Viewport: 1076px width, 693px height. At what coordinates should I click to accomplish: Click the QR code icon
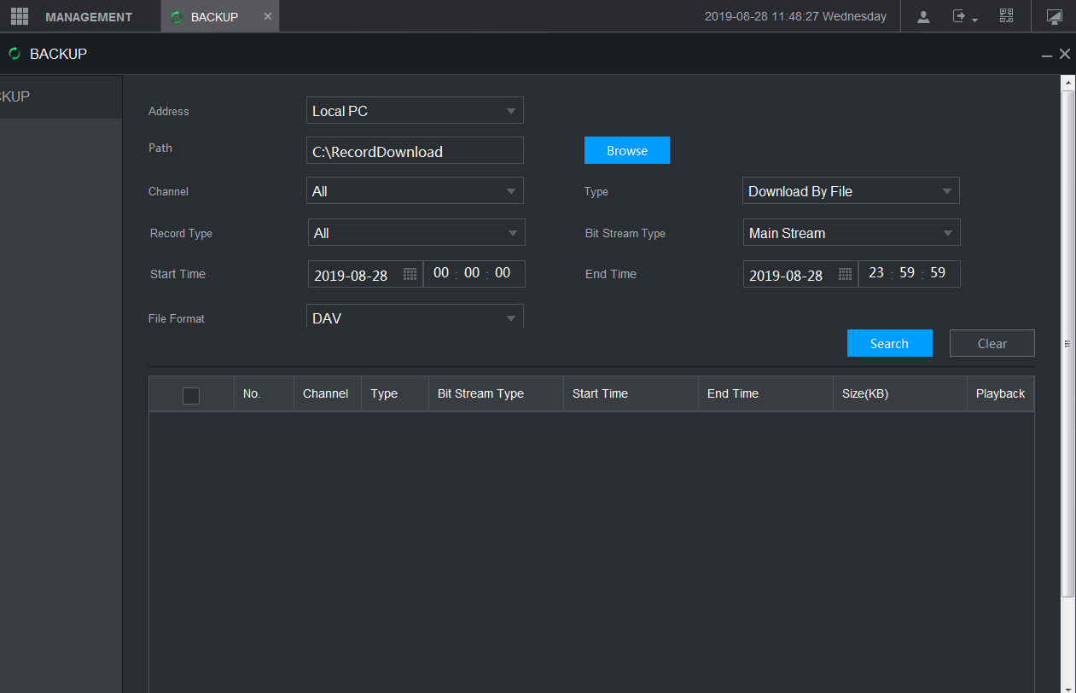(1007, 16)
